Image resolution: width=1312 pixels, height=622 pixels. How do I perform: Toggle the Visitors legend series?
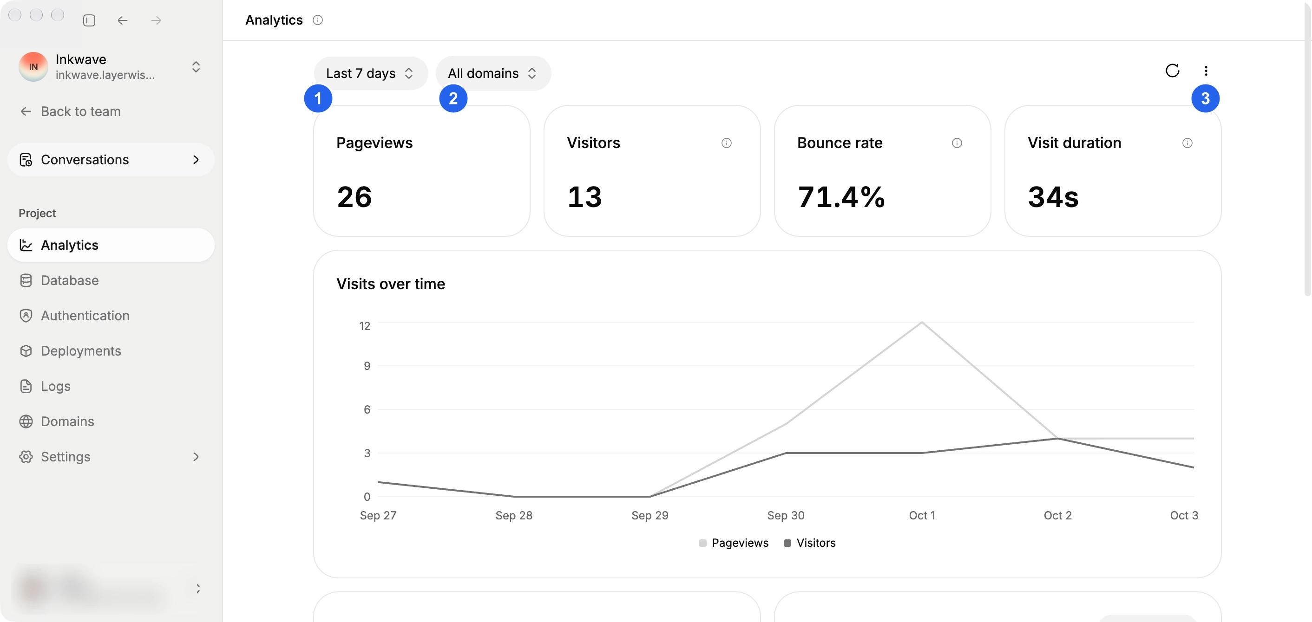[x=809, y=543]
